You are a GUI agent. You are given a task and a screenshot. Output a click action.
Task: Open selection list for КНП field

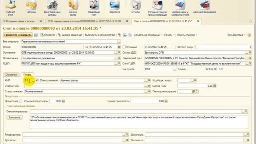point(33,80)
